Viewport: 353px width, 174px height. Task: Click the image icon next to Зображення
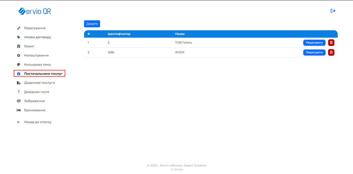click(19, 101)
